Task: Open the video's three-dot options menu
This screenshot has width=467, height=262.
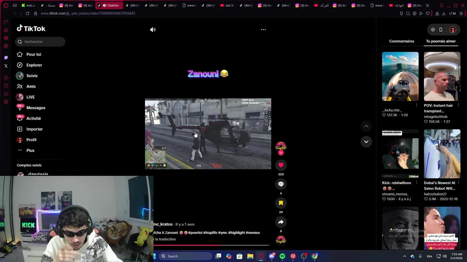Action: pyautogui.click(x=263, y=29)
